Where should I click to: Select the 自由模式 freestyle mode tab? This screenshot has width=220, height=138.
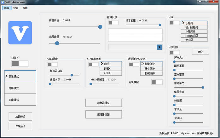coord(20,100)
